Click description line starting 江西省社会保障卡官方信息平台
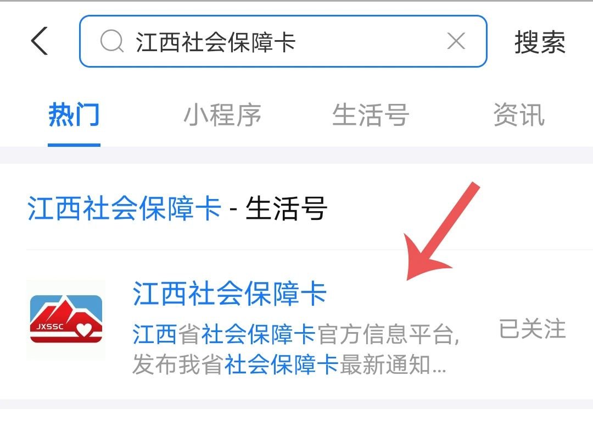Viewport: 593px width, 425px height. (296, 334)
